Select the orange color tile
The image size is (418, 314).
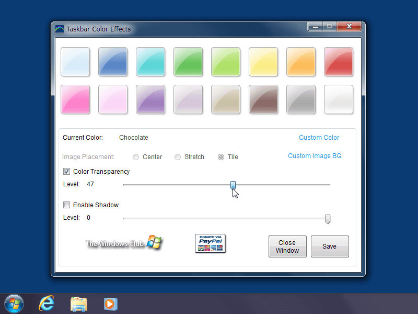(301, 62)
